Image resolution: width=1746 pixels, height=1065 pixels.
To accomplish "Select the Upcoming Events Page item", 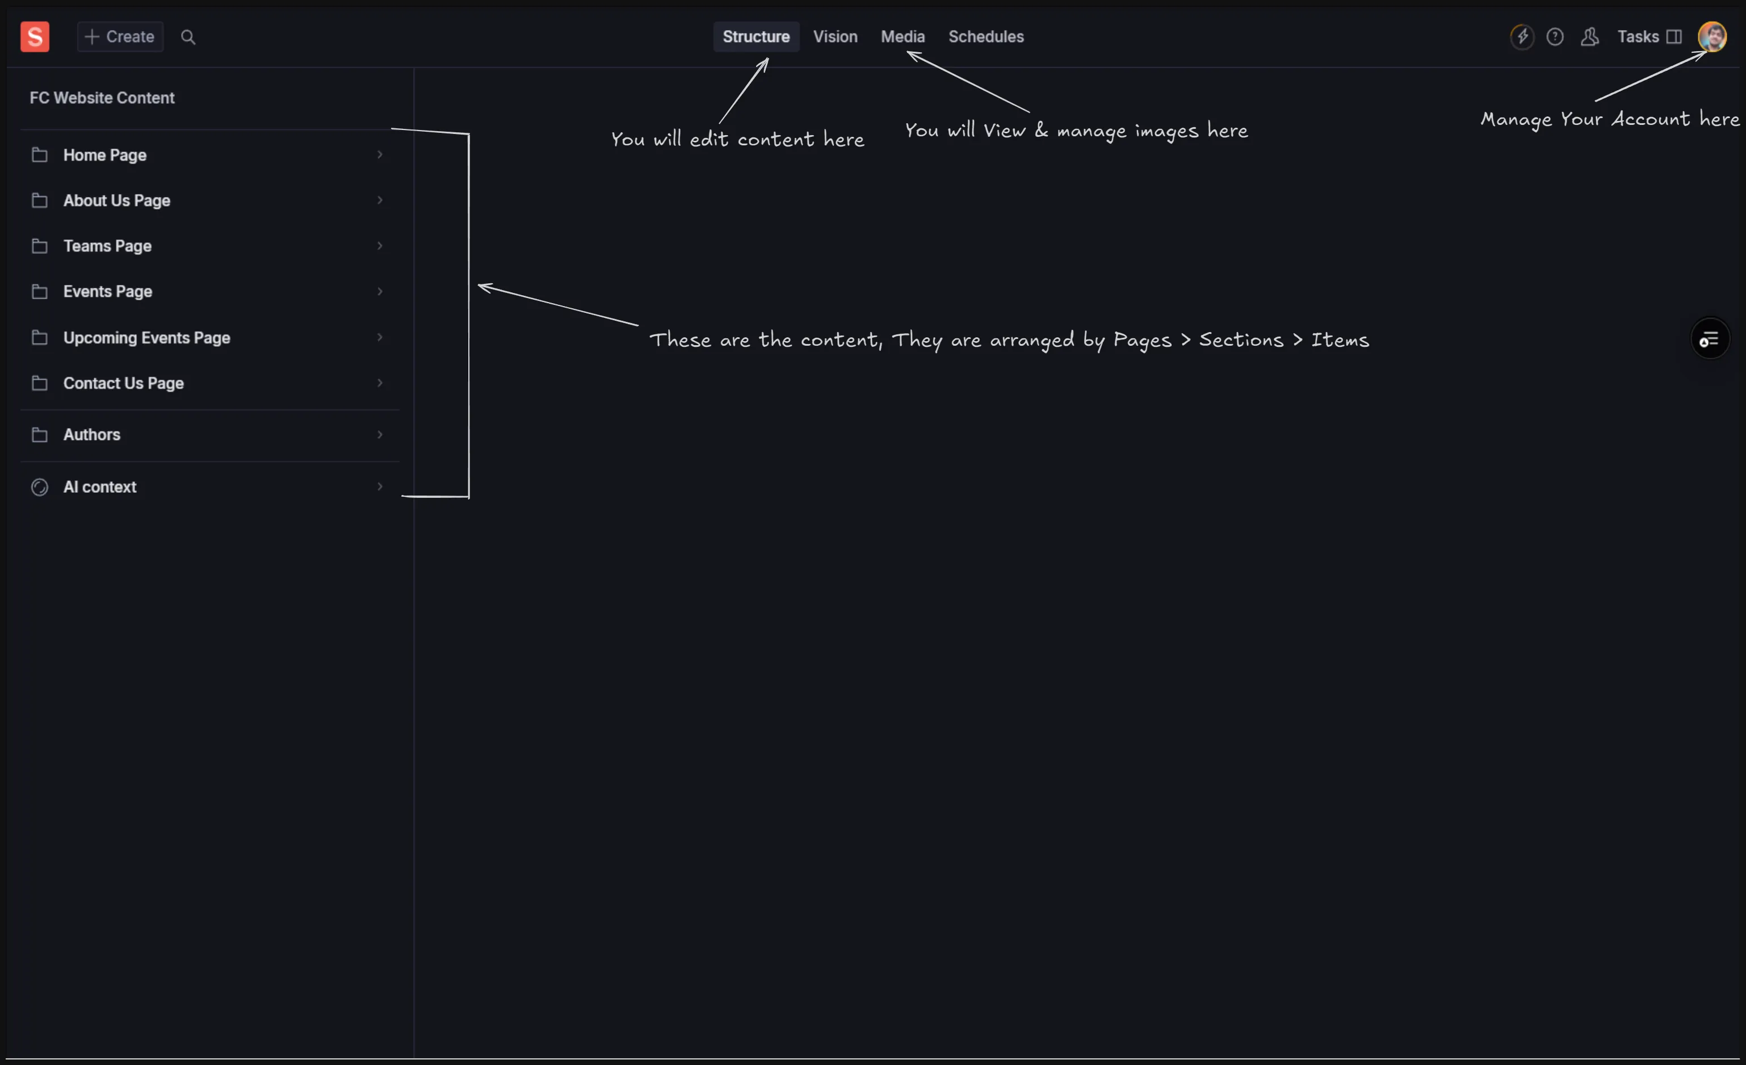I will [x=146, y=338].
